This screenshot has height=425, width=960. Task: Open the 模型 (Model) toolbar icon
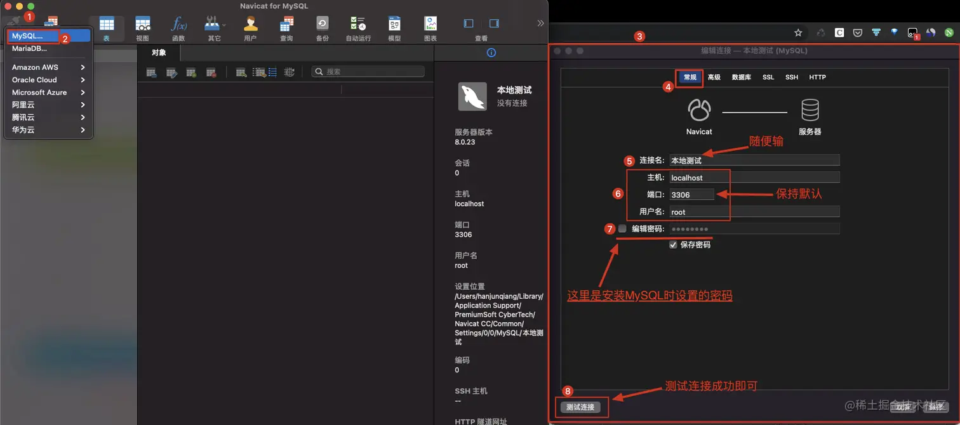click(x=394, y=29)
